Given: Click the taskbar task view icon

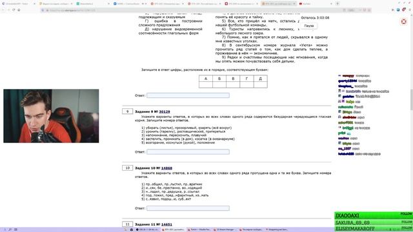Looking at the screenshot, I should click(15, 229).
